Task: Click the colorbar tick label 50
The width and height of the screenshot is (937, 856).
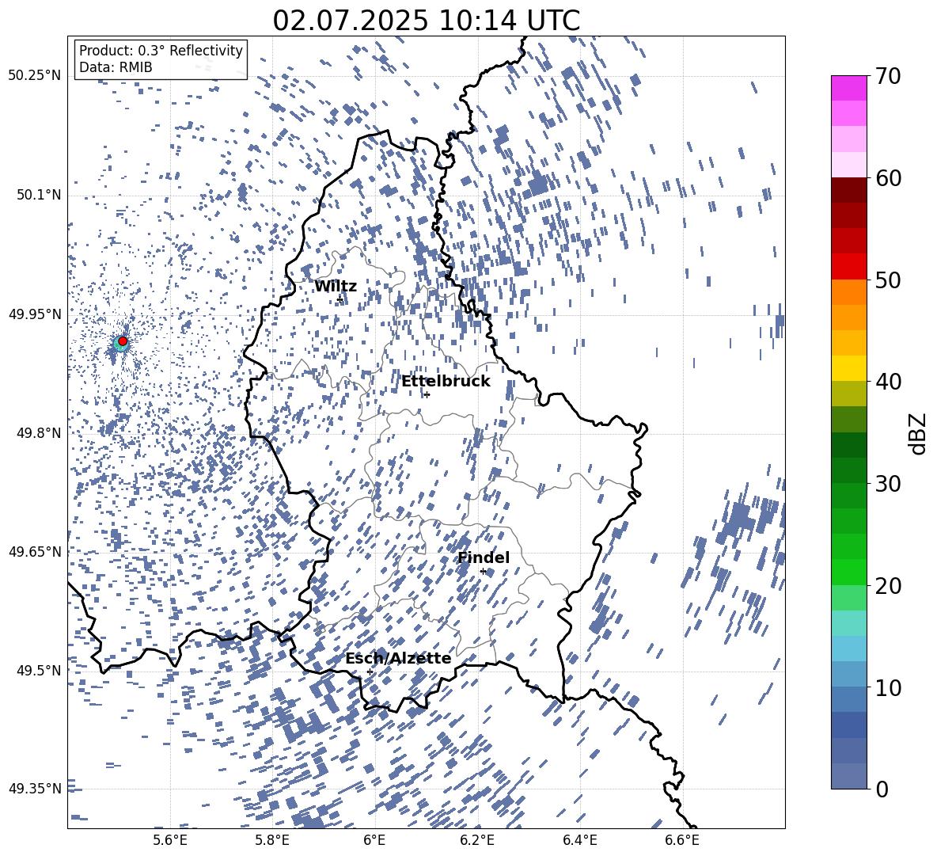Action: tap(888, 280)
